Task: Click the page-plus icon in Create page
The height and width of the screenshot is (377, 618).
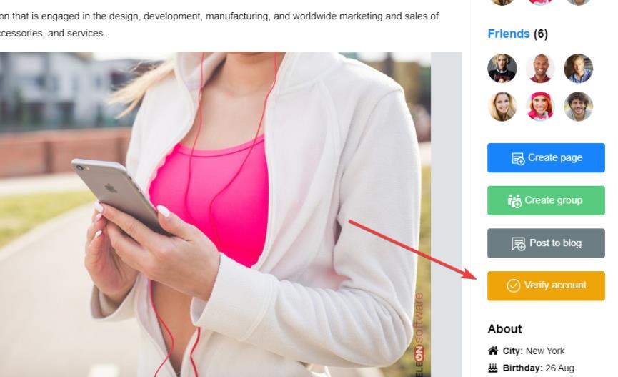Action: 518,158
